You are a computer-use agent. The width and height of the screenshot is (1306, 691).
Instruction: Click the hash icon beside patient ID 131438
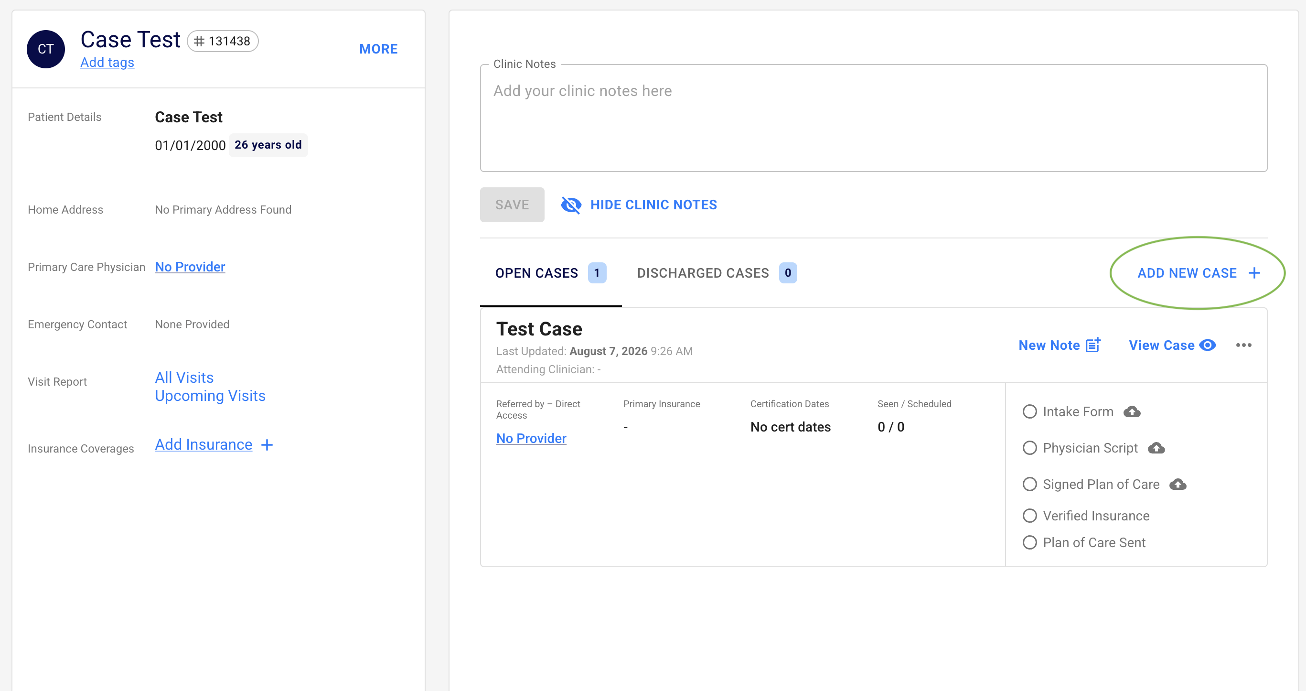pyautogui.click(x=199, y=41)
